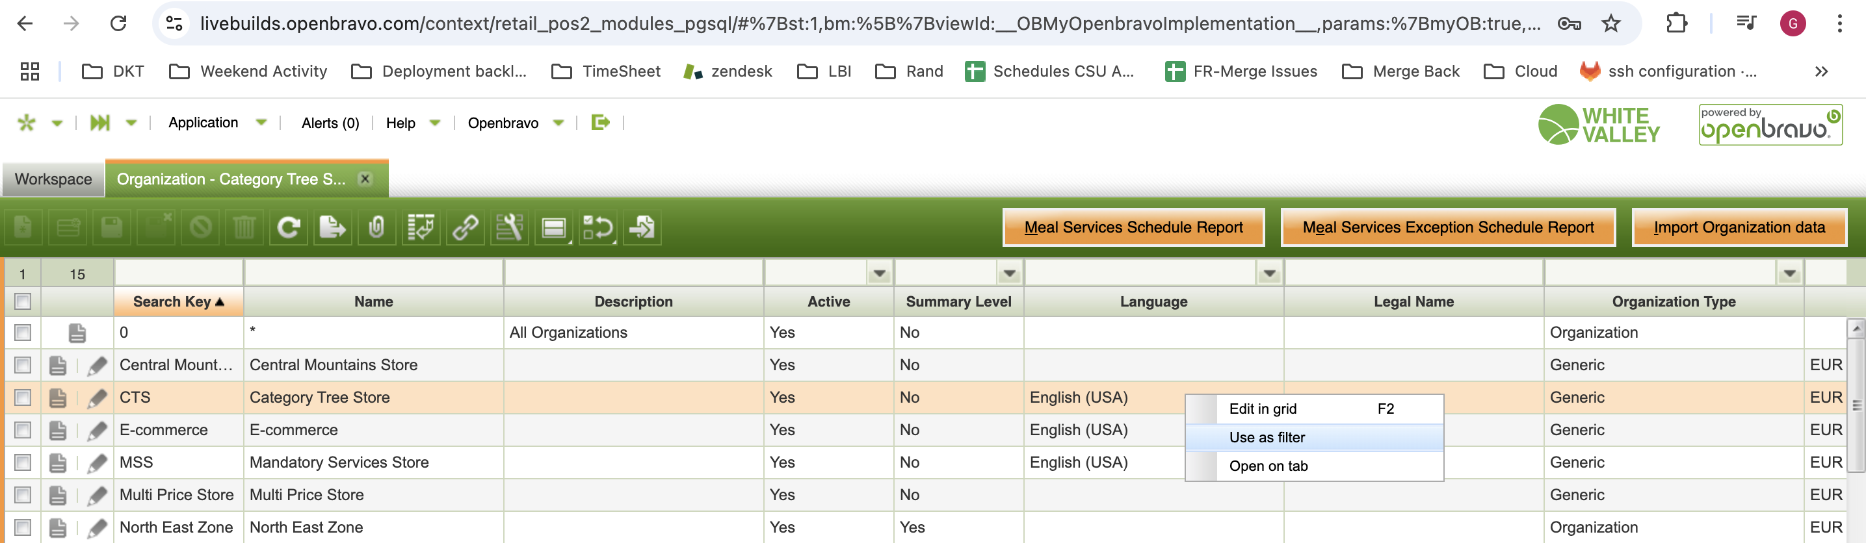Click Import Organization data button
The width and height of the screenshot is (1866, 543).
pos(1739,227)
